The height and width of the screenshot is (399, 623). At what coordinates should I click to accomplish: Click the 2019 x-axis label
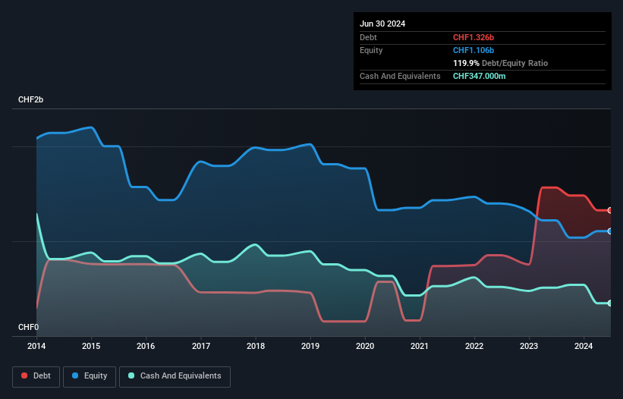(310, 346)
